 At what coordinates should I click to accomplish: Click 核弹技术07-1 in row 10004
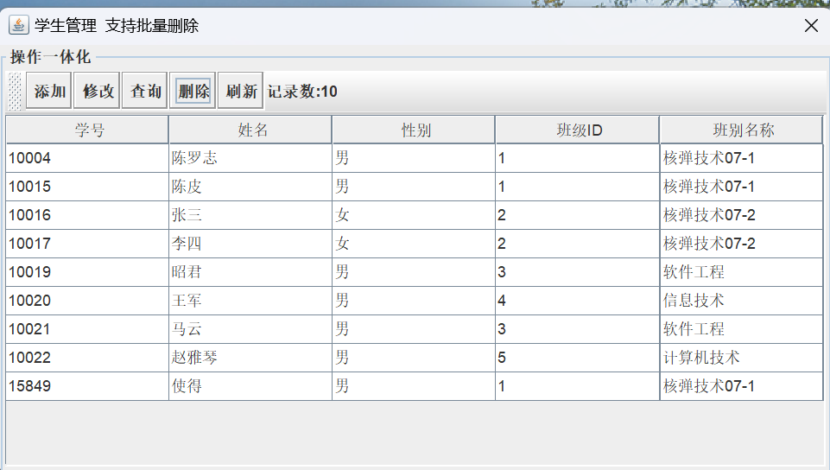point(742,158)
